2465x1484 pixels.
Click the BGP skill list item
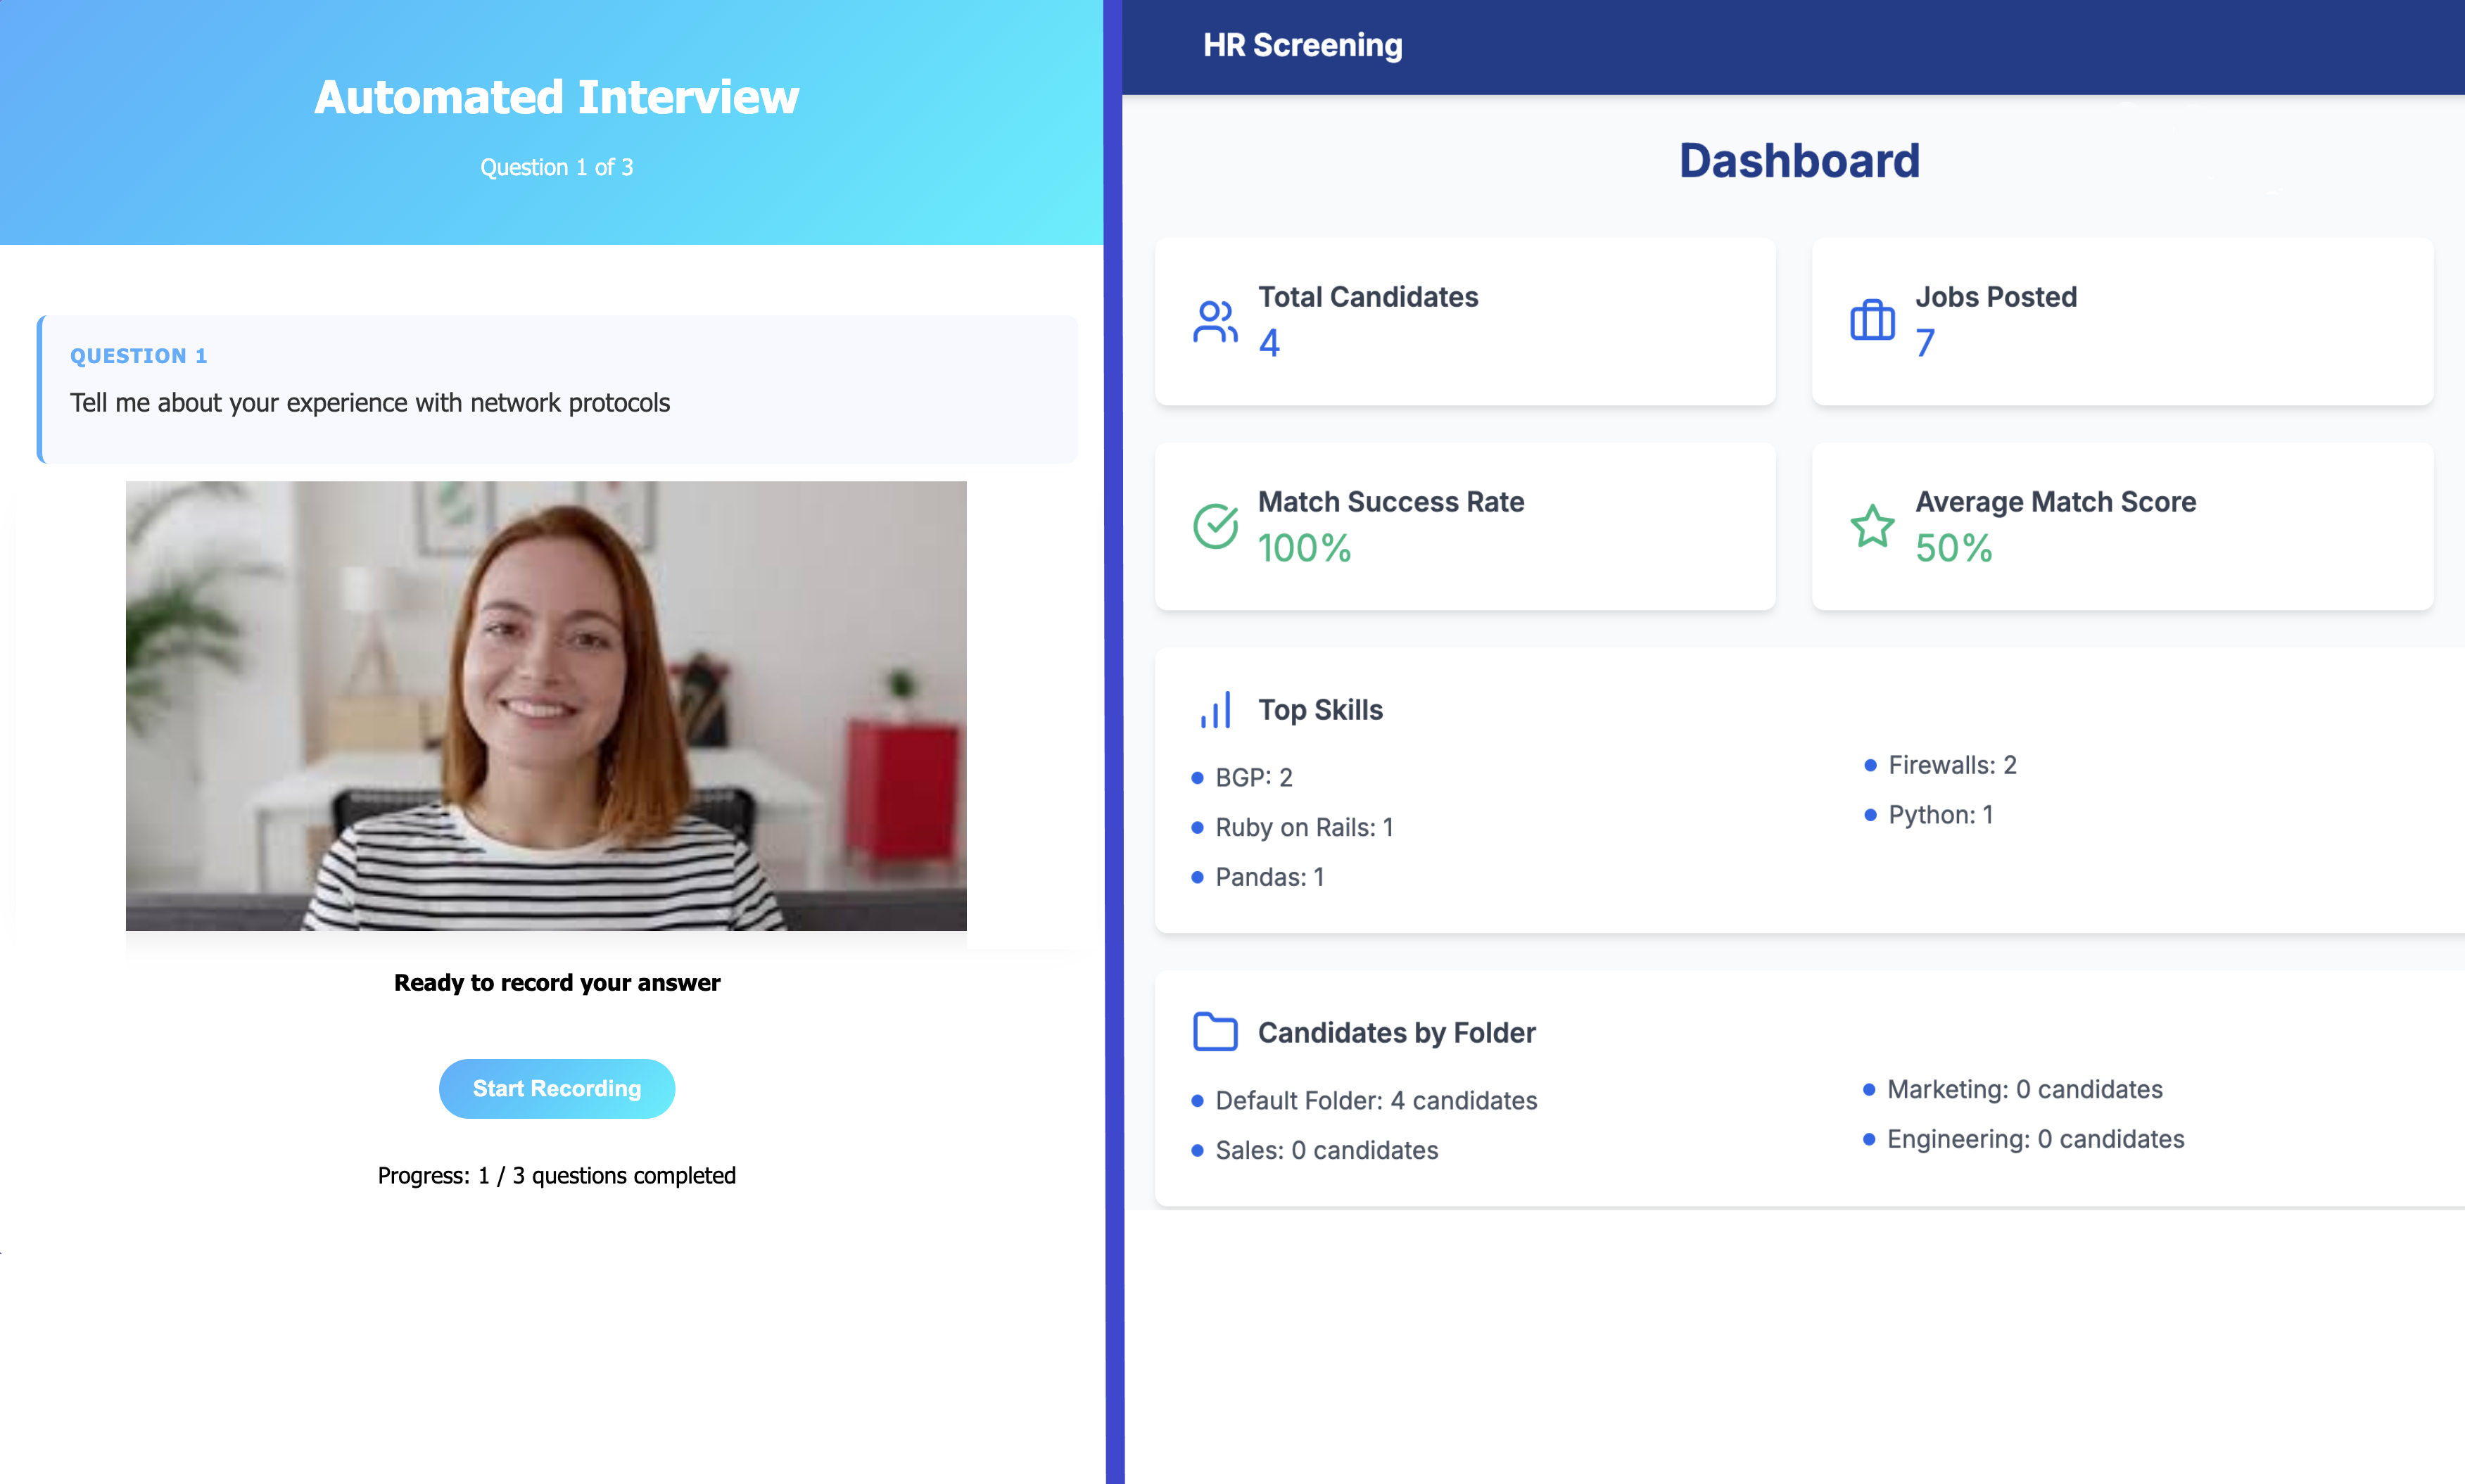[x=1253, y=777]
